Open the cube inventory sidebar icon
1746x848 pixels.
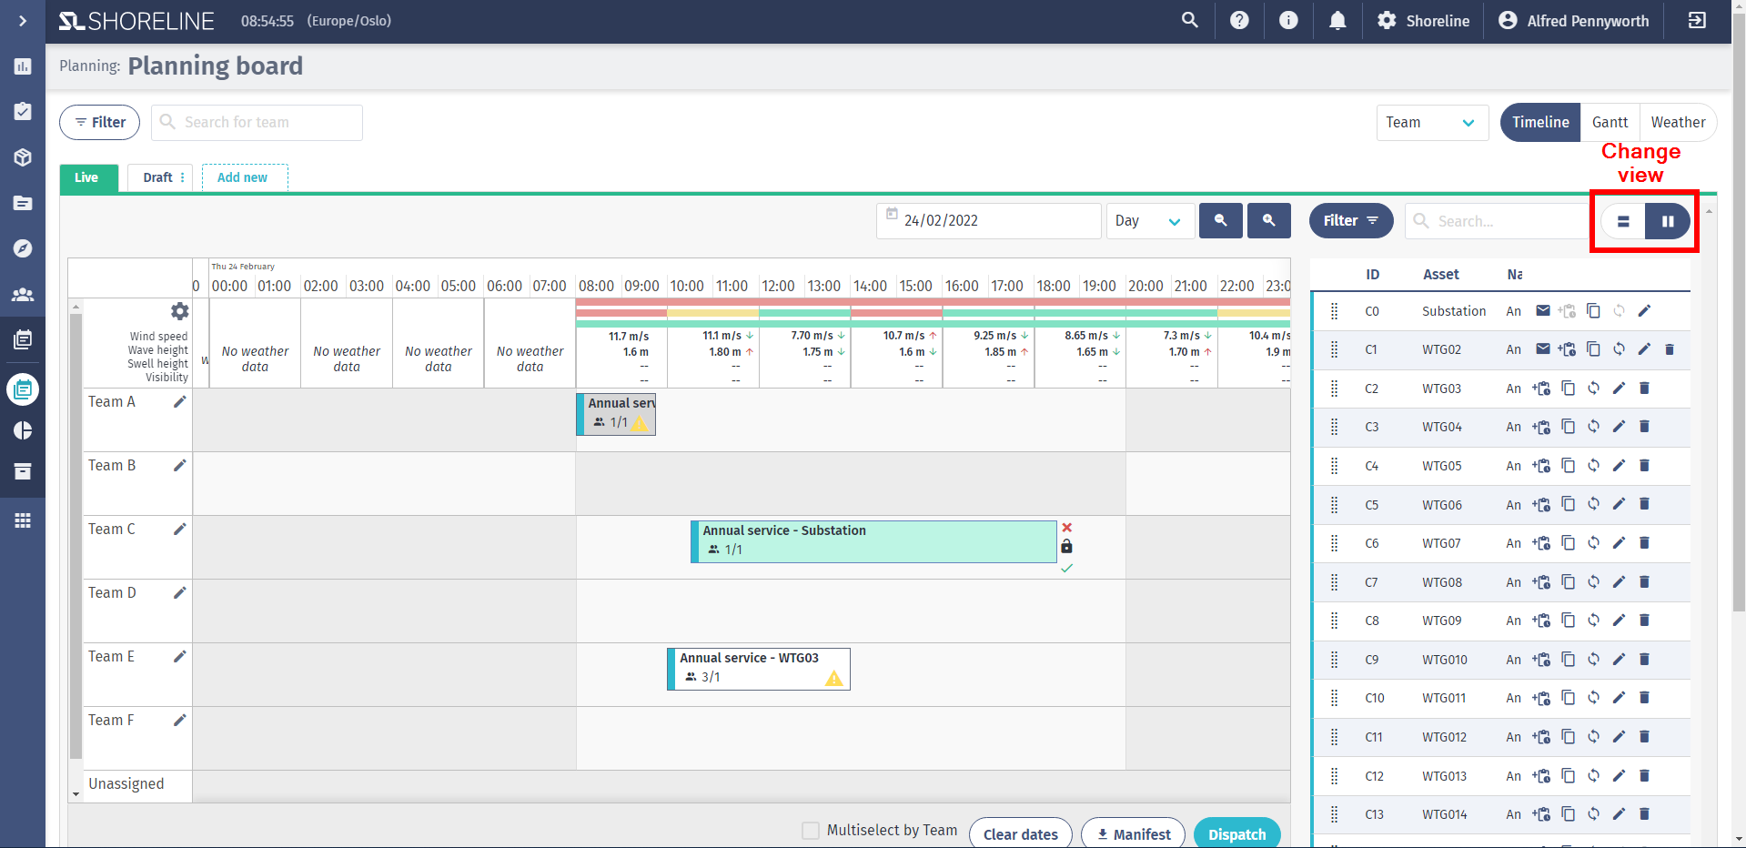[23, 156]
